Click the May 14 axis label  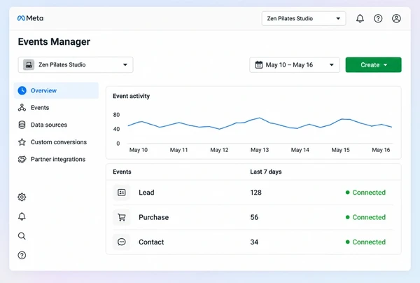[300, 150]
